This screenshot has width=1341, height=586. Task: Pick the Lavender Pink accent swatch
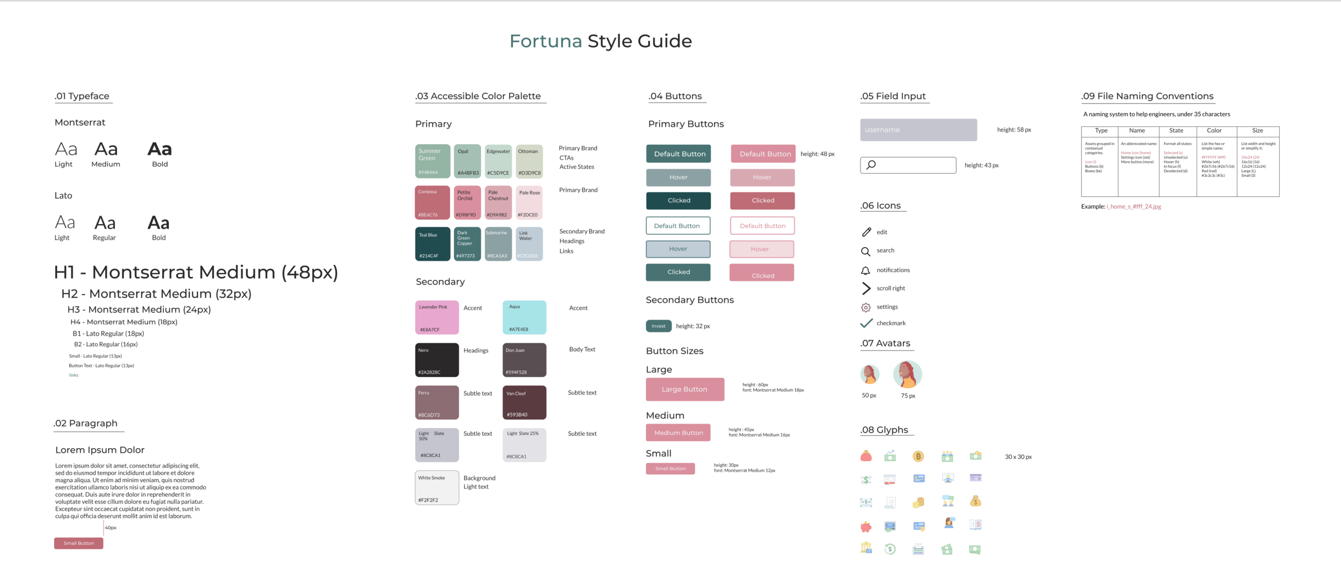[437, 317]
